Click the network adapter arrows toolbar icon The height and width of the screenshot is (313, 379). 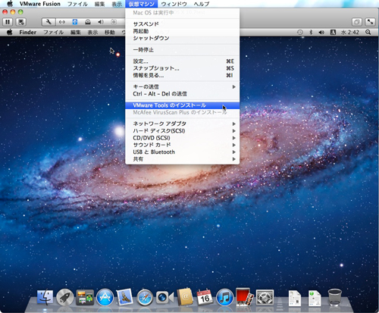click(62, 22)
